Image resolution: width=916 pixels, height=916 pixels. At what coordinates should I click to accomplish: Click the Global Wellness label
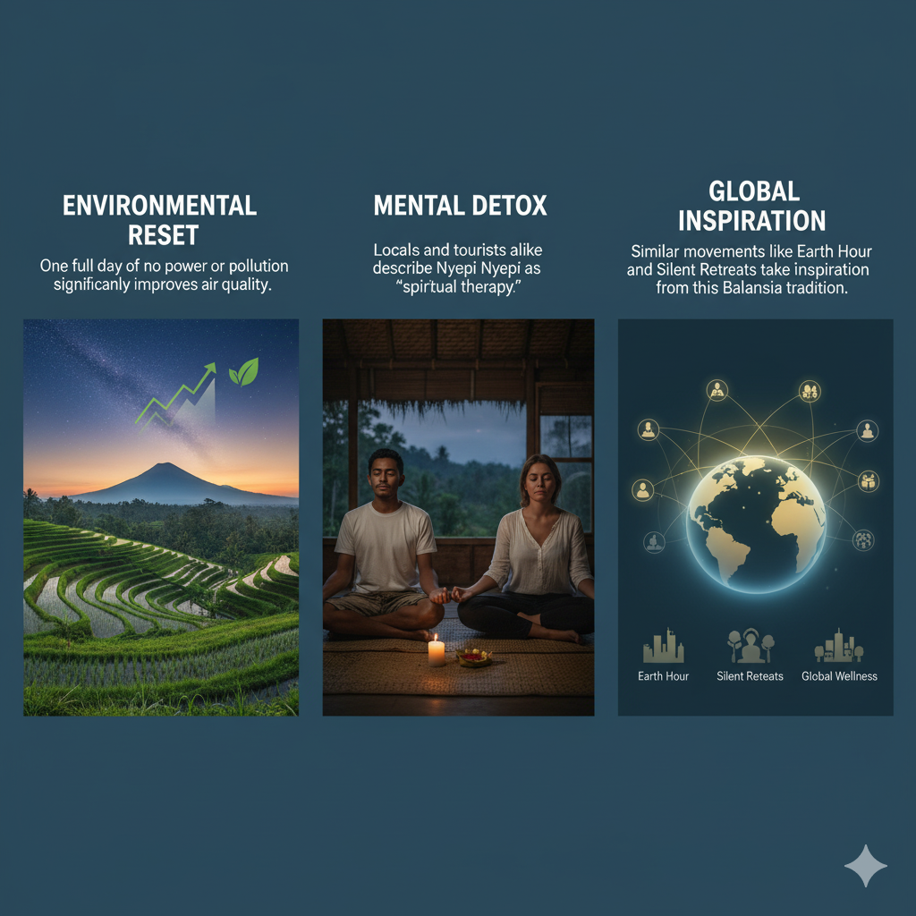point(839,676)
